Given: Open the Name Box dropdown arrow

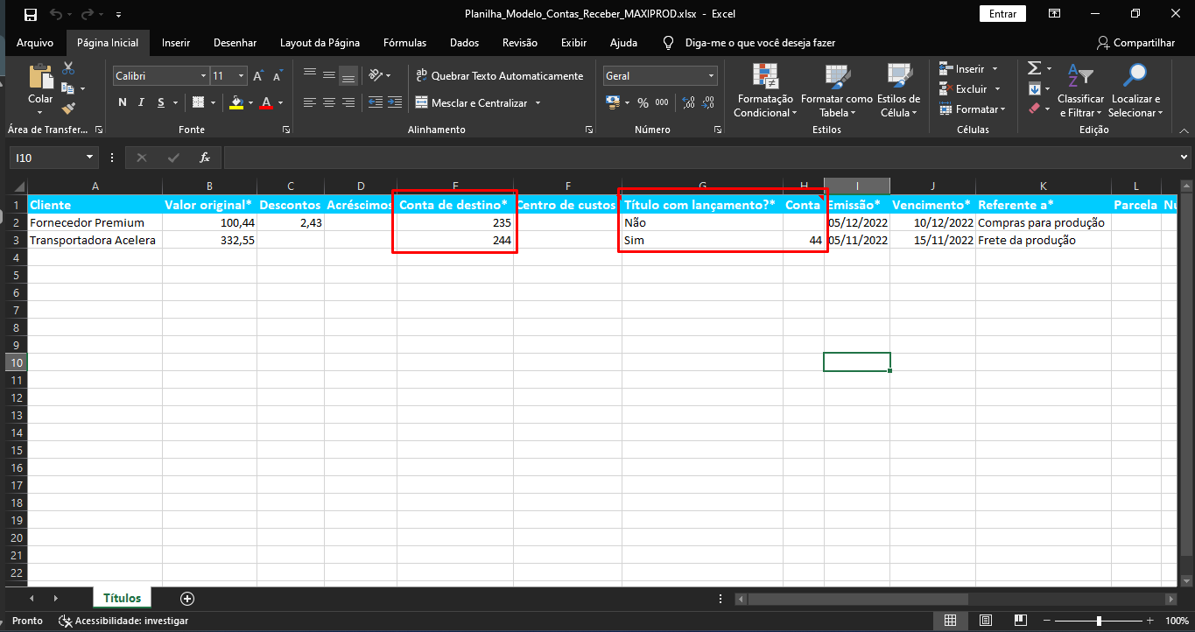Looking at the screenshot, I should pos(89,158).
